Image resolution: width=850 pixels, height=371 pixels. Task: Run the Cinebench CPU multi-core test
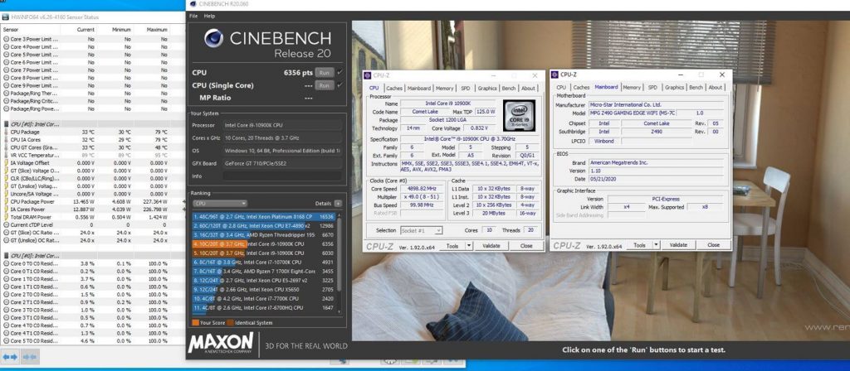(325, 73)
